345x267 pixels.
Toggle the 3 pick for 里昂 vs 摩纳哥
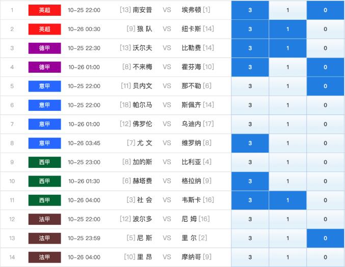250,257
